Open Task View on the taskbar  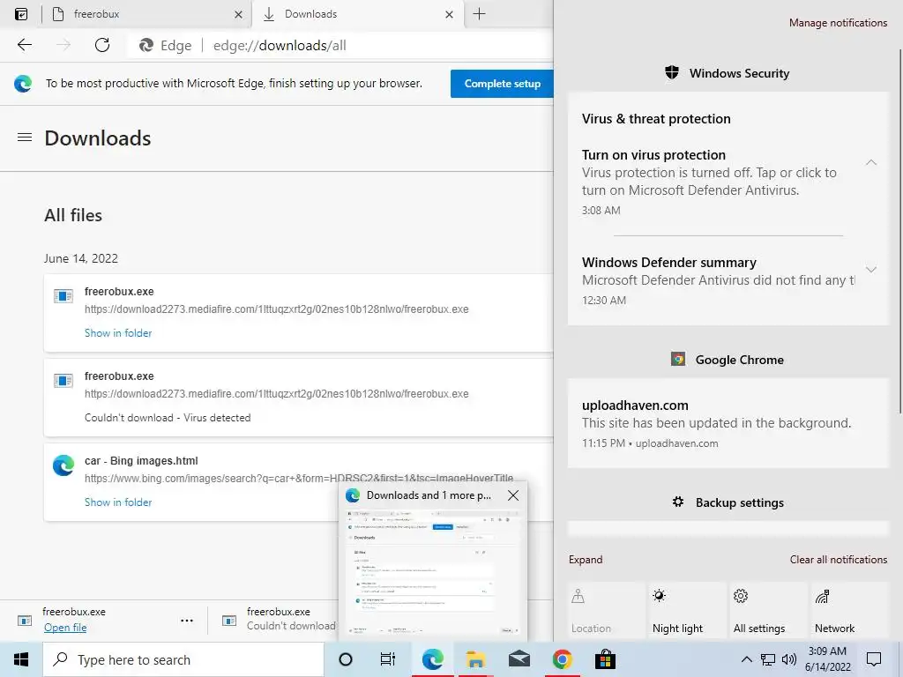pyautogui.click(x=388, y=659)
